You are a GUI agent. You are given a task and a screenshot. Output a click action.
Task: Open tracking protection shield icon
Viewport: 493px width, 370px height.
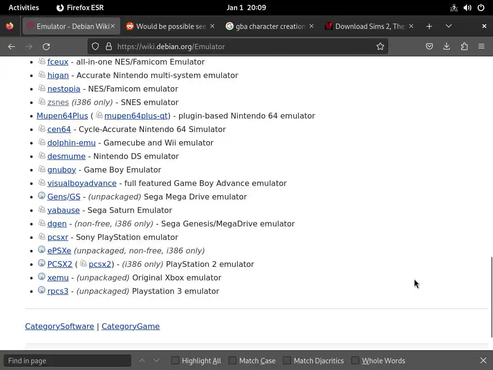(95, 47)
